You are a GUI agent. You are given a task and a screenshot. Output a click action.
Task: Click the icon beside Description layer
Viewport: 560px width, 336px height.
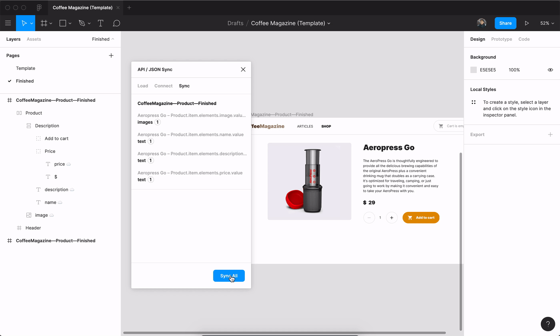coord(29,126)
